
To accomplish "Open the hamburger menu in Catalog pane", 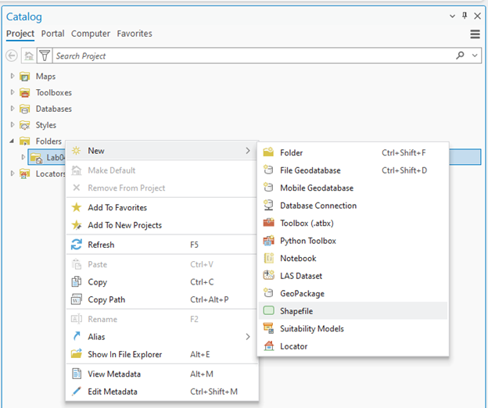I will click(x=475, y=34).
